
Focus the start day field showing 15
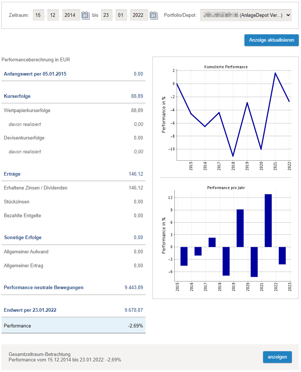point(38,15)
